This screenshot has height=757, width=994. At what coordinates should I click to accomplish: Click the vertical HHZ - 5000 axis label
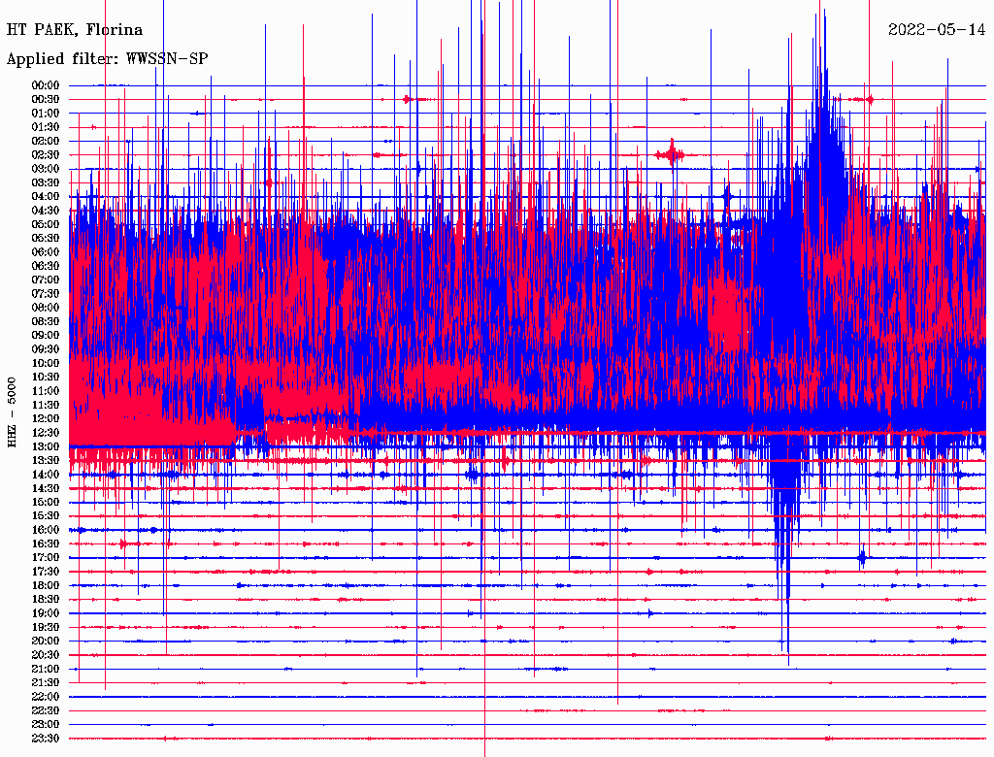point(12,412)
